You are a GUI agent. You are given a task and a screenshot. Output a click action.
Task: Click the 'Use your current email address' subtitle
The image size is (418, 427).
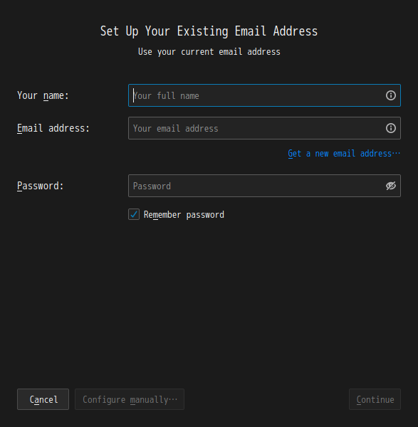tap(209, 52)
